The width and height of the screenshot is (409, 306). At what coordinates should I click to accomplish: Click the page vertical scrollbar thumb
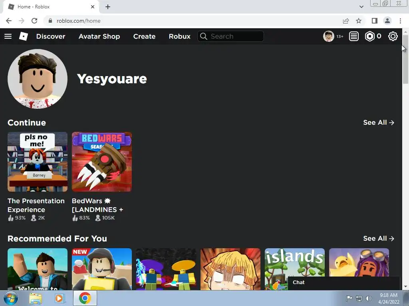[405, 59]
